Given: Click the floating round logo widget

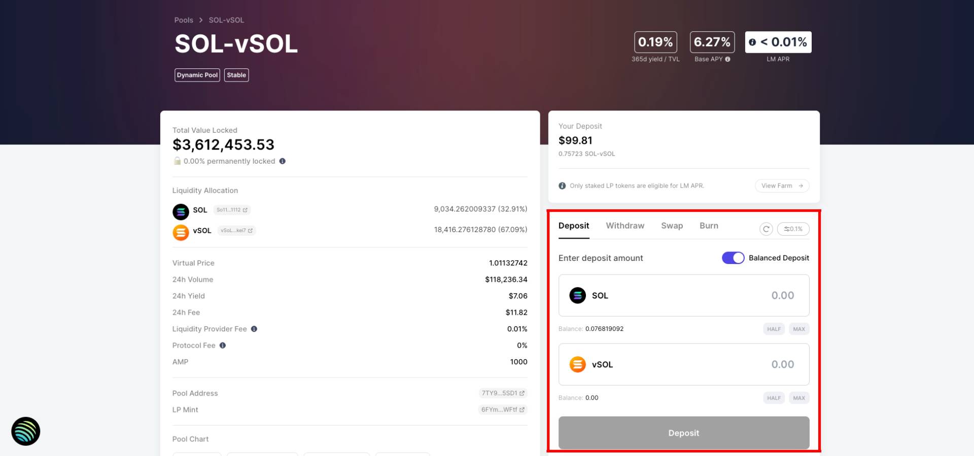Looking at the screenshot, I should [26, 431].
